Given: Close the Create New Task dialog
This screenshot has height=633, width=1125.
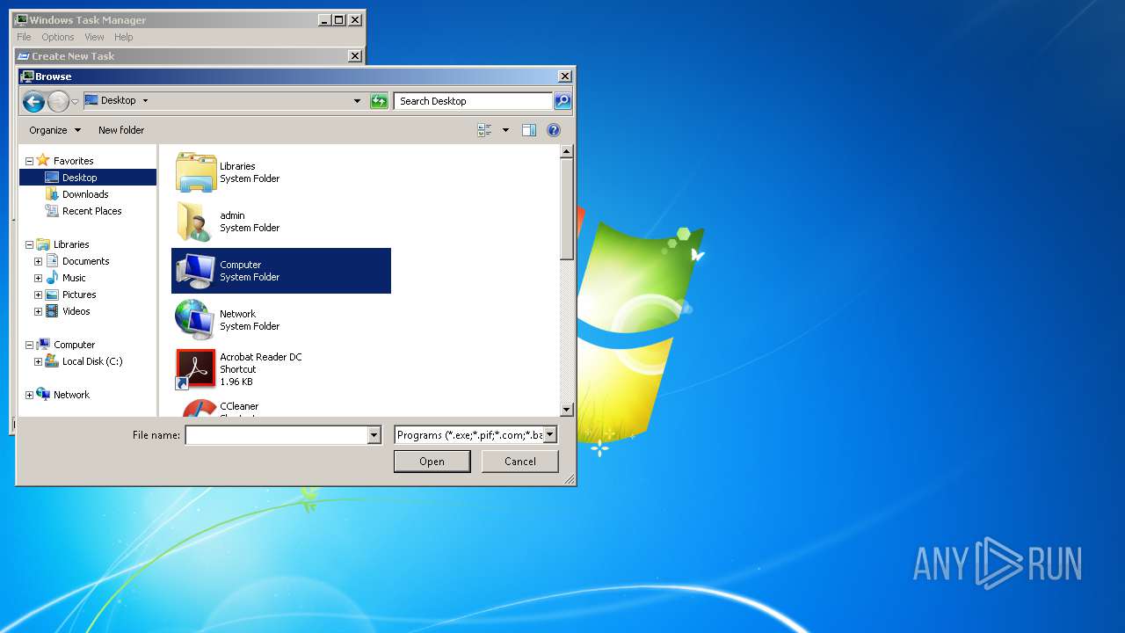Looking at the screenshot, I should point(355,56).
